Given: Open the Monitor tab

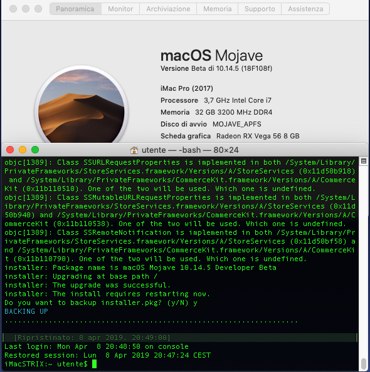Looking at the screenshot, I should pyautogui.click(x=120, y=9).
